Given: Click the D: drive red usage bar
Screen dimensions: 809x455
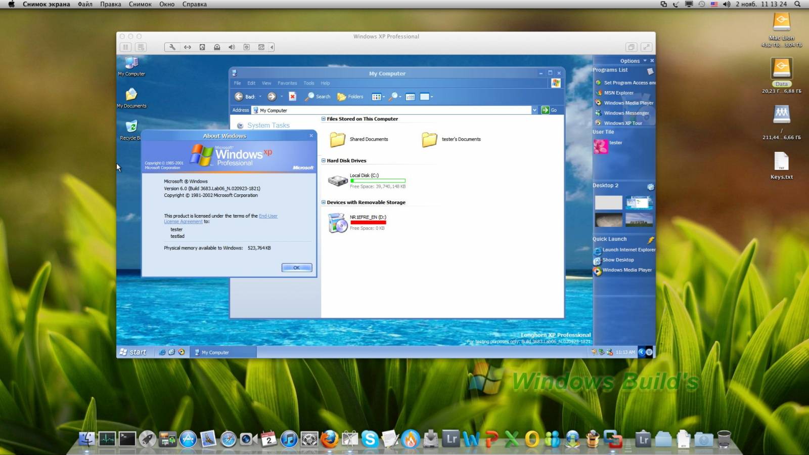Looking at the screenshot, I should click(368, 222).
